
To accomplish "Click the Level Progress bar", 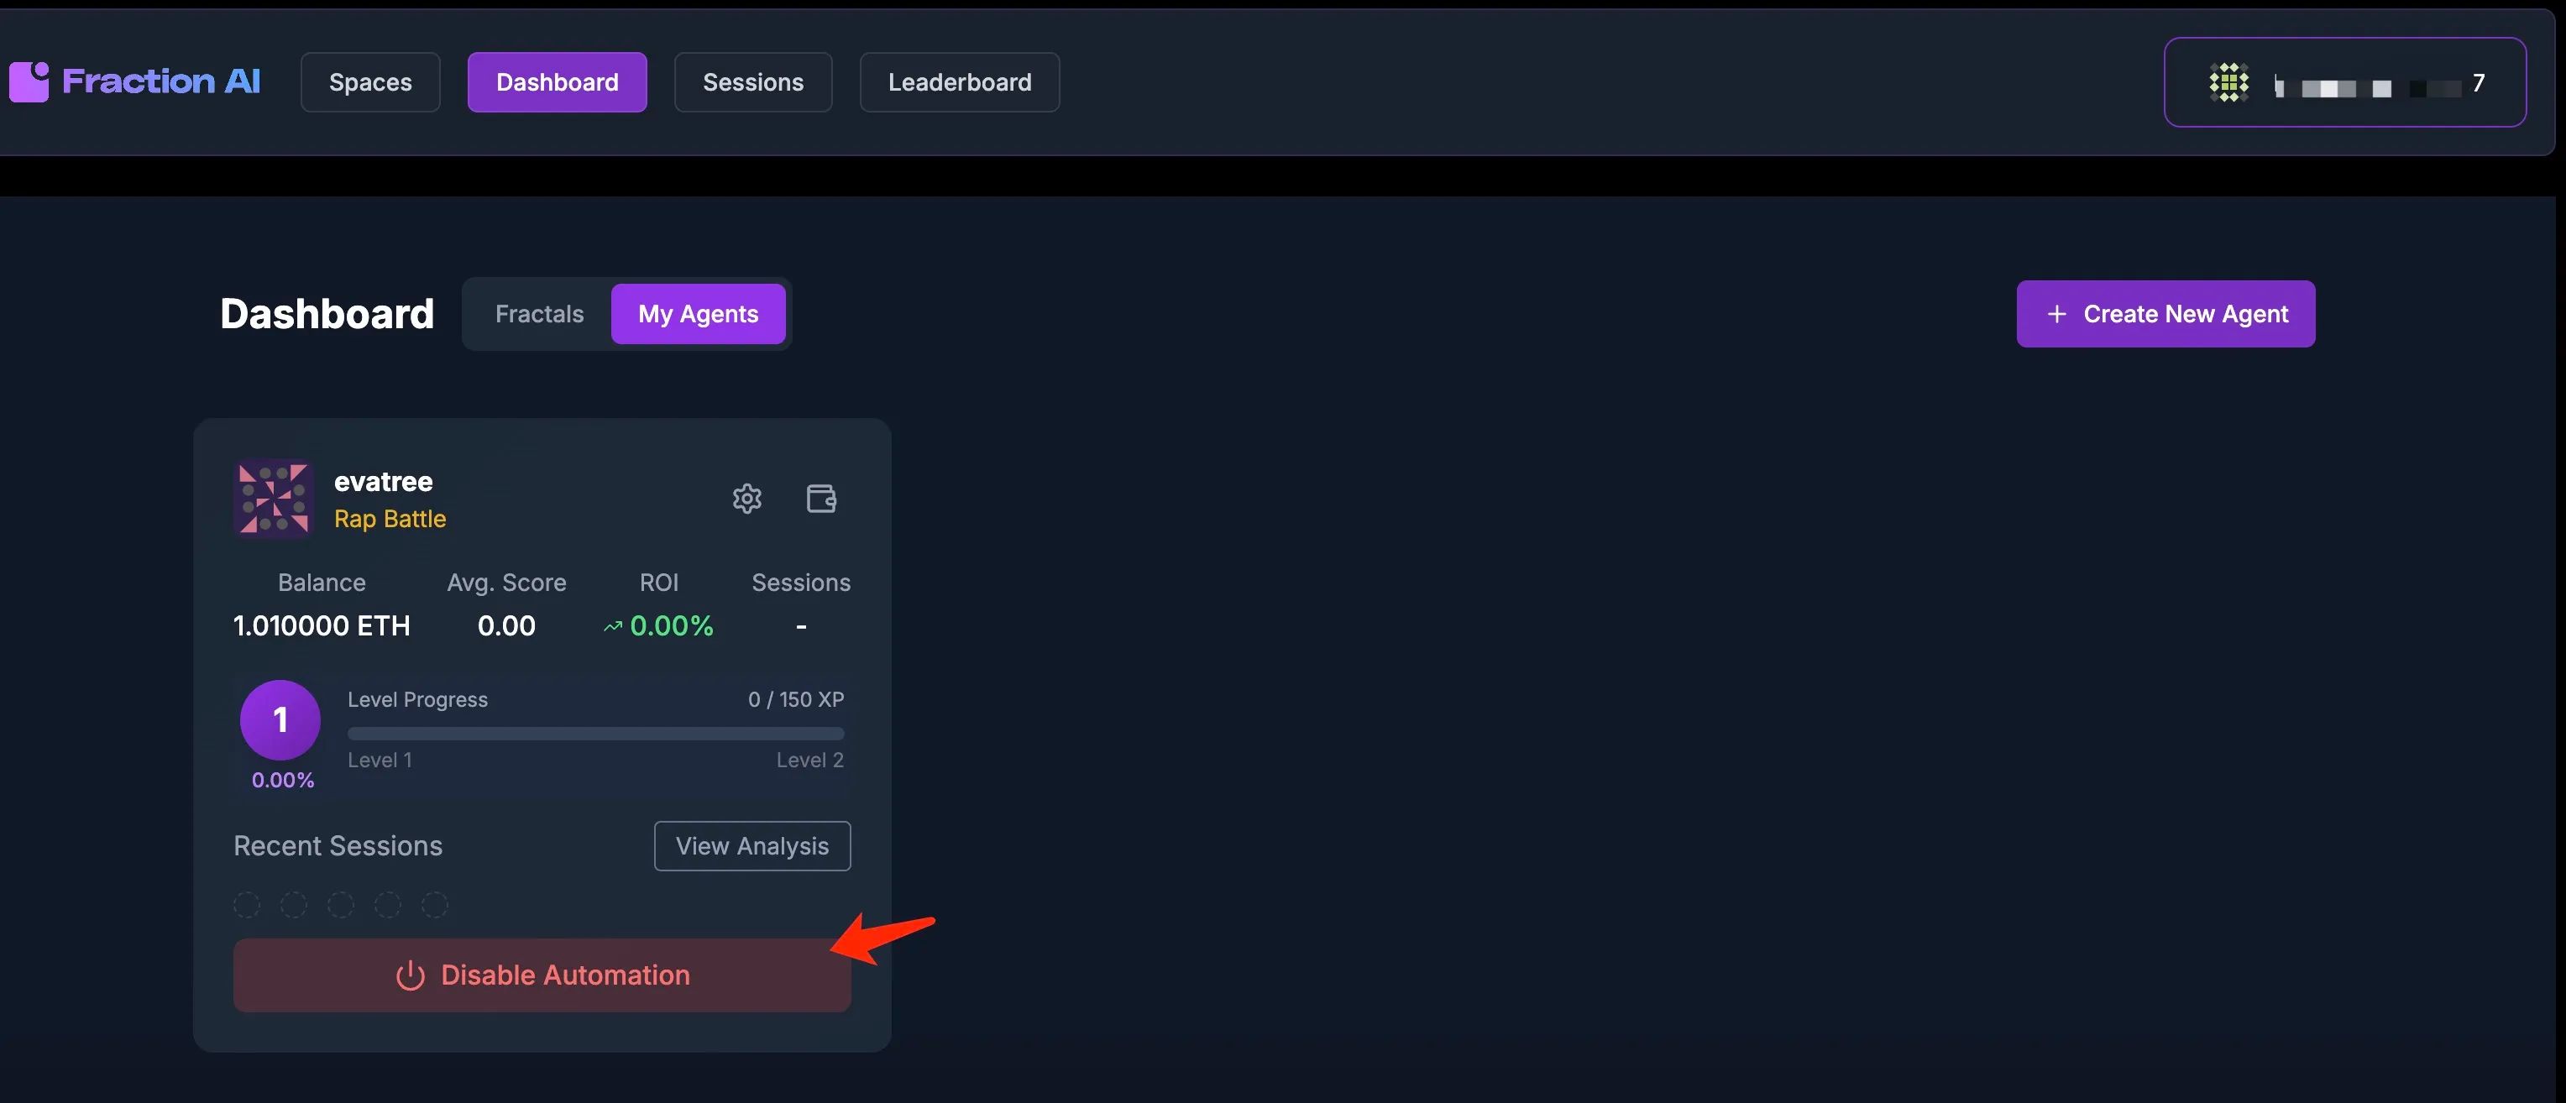I will [x=595, y=734].
